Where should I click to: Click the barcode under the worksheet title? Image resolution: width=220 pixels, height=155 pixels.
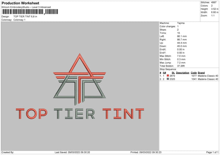pyautogui.click(x=30, y=12)
